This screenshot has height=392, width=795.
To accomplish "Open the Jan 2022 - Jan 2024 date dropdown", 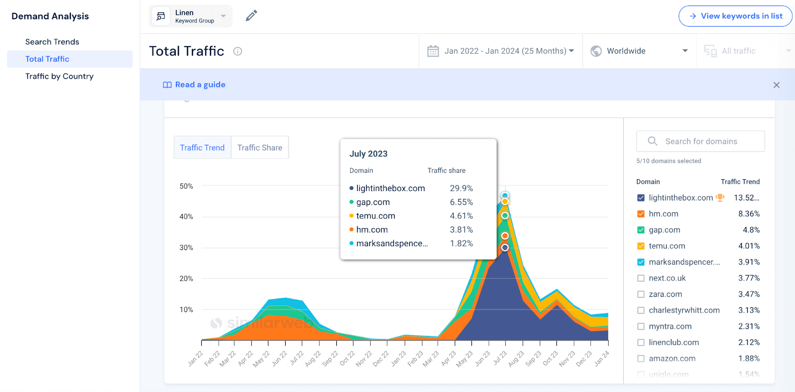I will click(x=501, y=51).
